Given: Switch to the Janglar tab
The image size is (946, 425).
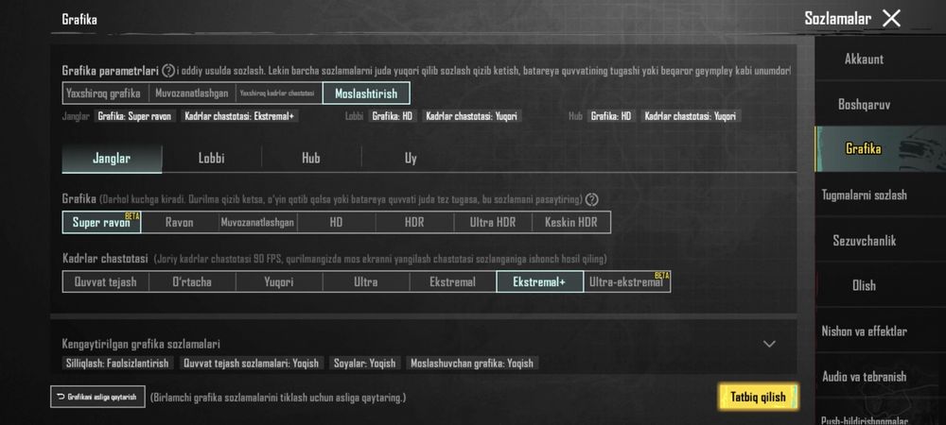Looking at the screenshot, I should (112, 159).
